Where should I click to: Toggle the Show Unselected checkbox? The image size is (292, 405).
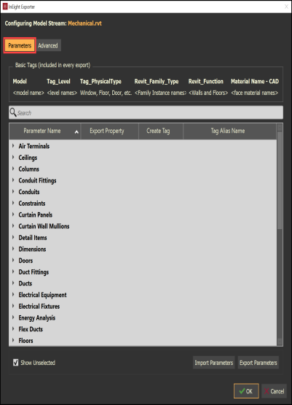pos(16,363)
